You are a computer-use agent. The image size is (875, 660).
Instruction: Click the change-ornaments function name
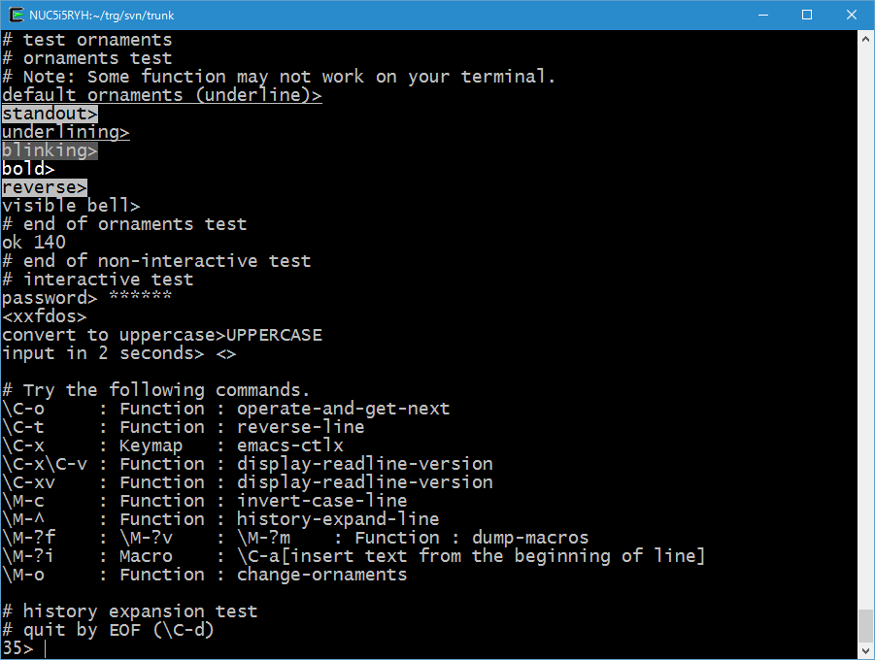point(321,575)
